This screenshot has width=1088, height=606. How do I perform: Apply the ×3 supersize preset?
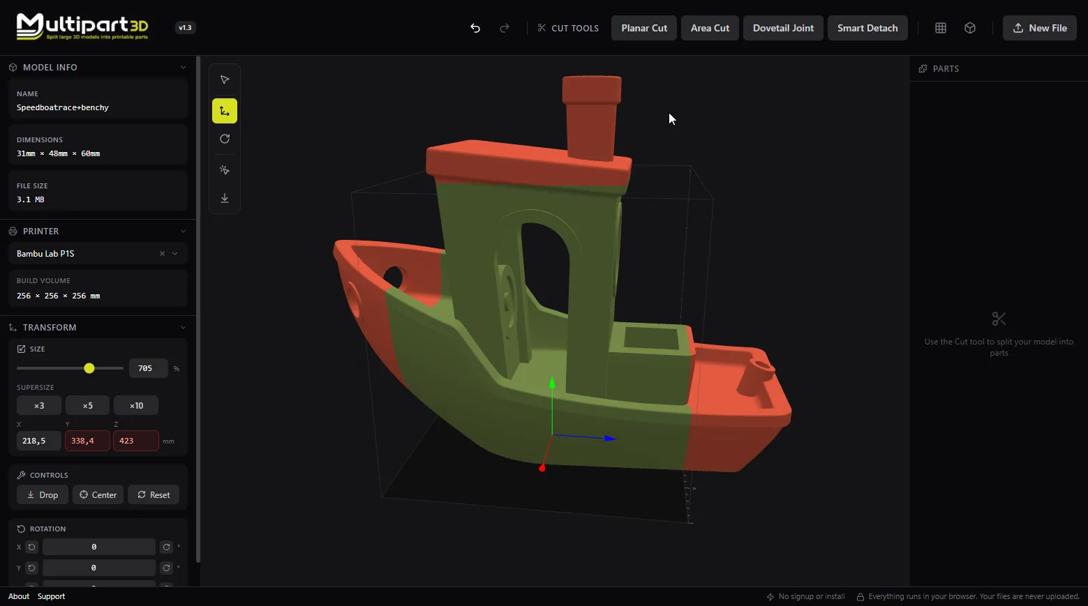[x=39, y=406]
